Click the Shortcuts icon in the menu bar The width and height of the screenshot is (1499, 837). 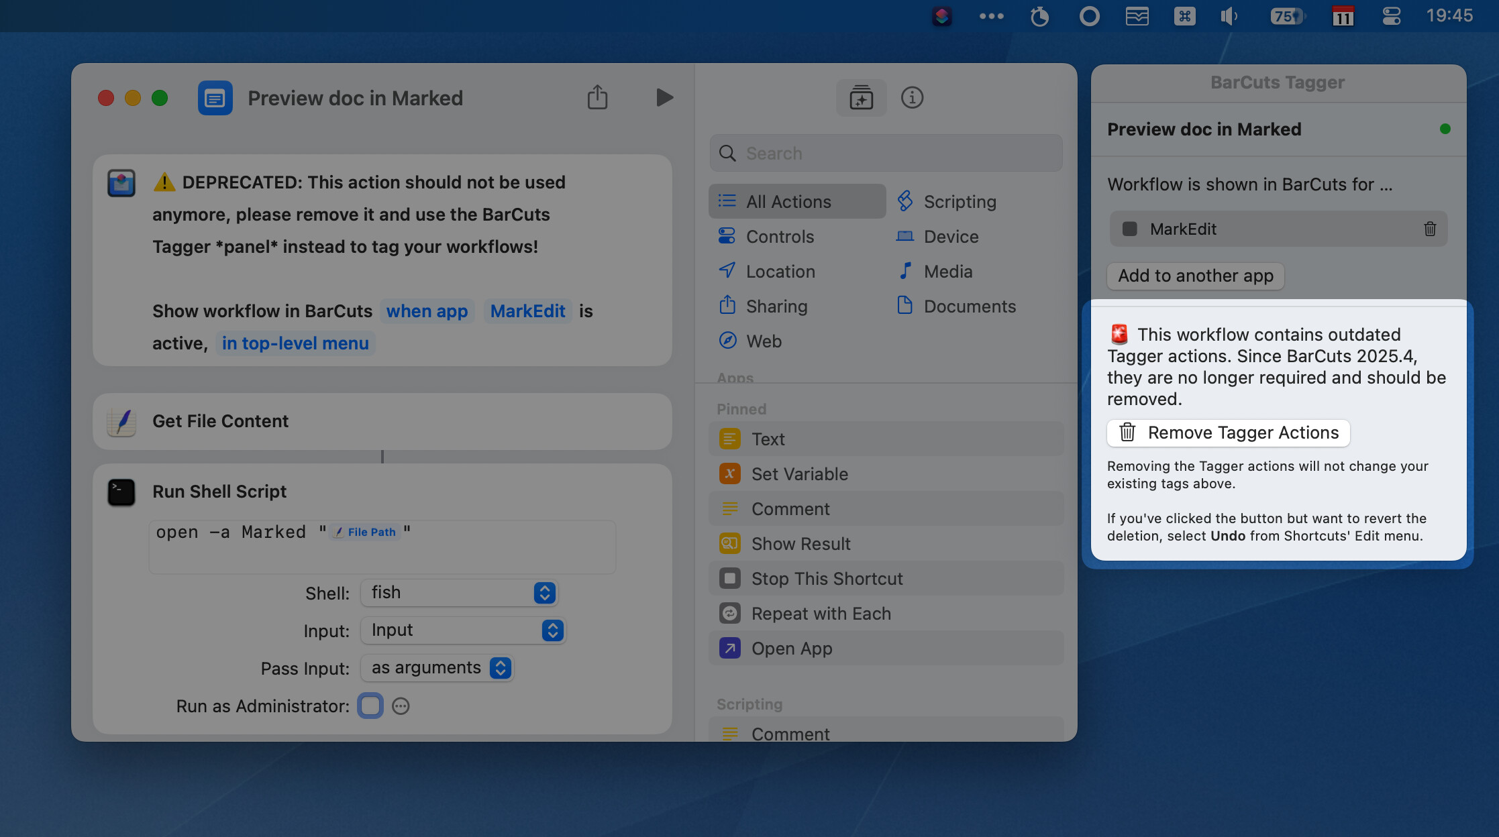click(942, 16)
